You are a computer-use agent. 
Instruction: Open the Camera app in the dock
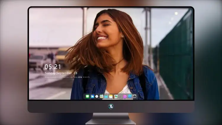pos(134,96)
